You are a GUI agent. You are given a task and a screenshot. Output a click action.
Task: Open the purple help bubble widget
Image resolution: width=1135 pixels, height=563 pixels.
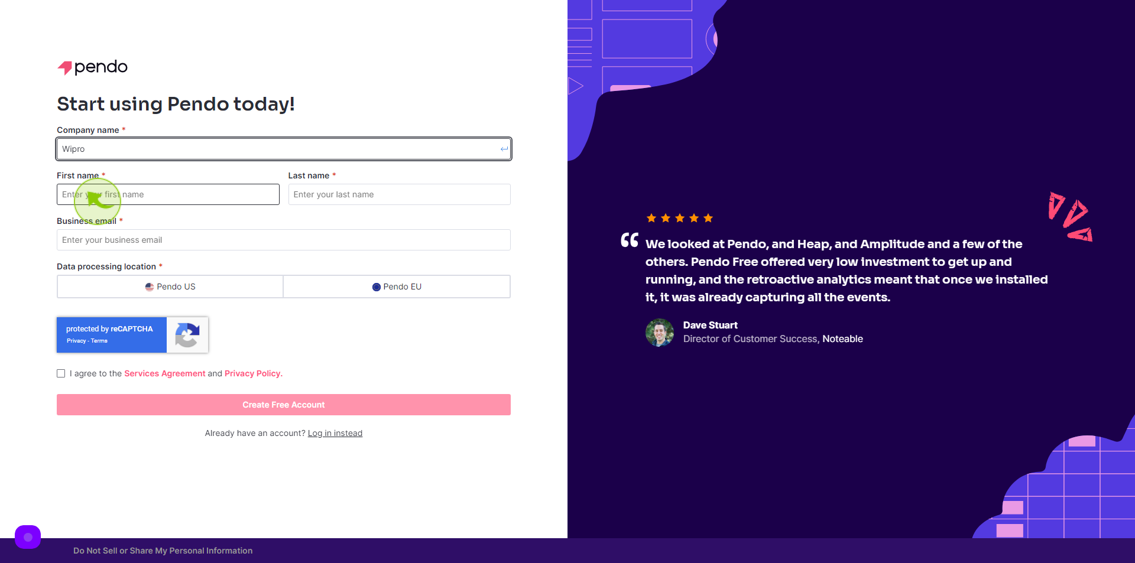28,537
